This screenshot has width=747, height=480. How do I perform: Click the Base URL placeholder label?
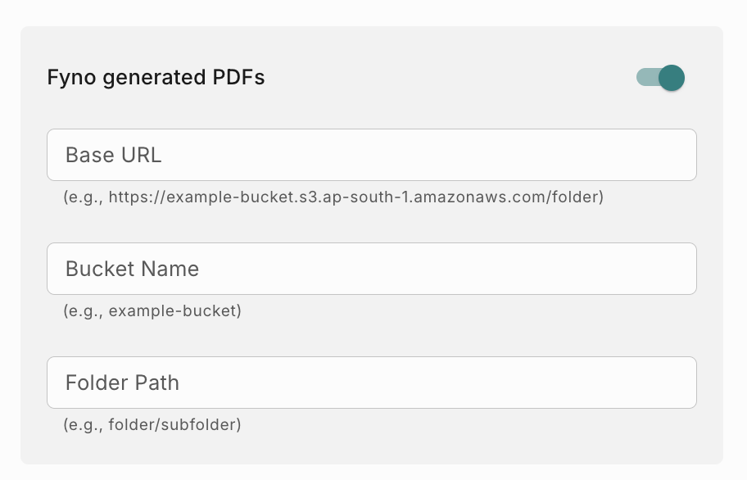click(114, 155)
